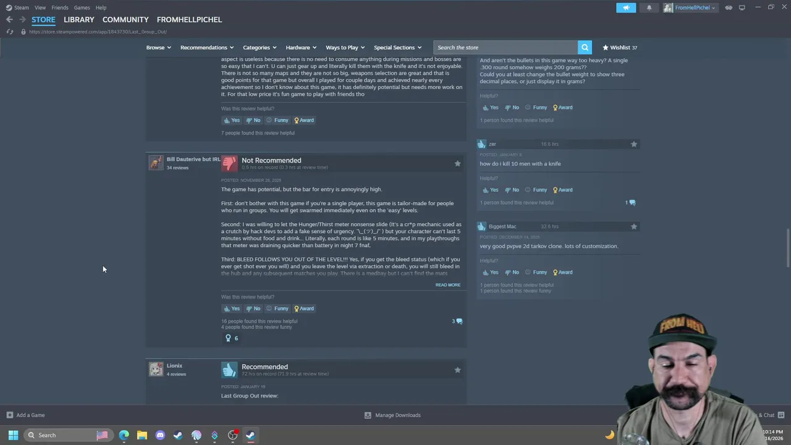Viewport: 791px width, 445px height.
Task: Vote No on zer's knife review
Action: coord(512,190)
